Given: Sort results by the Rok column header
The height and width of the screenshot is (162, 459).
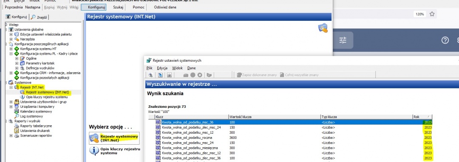Looking at the screenshot, I should (x=422, y=117).
